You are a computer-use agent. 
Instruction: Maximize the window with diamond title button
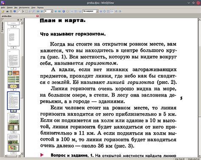(x=193, y=3)
